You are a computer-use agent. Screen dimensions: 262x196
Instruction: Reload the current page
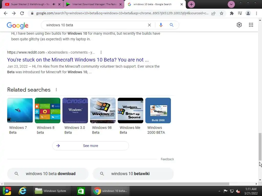pyautogui.click(x=22, y=13)
